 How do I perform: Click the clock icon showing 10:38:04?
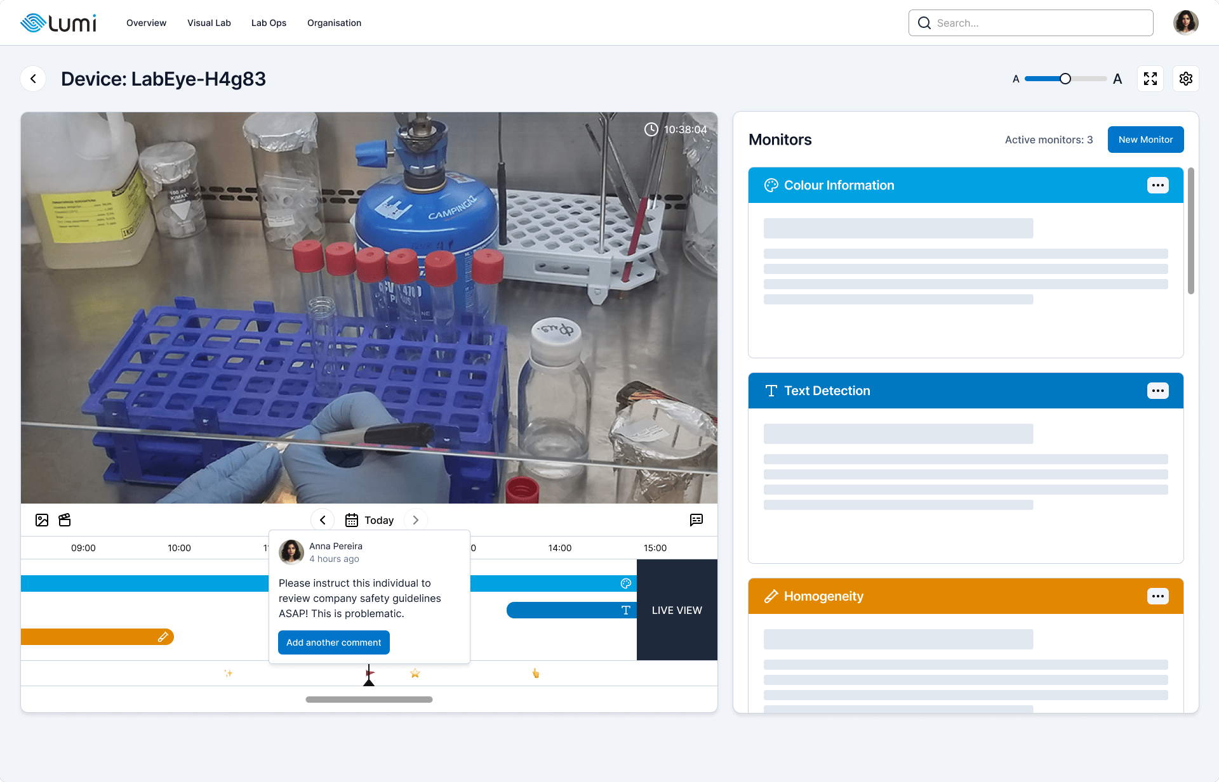651,129
